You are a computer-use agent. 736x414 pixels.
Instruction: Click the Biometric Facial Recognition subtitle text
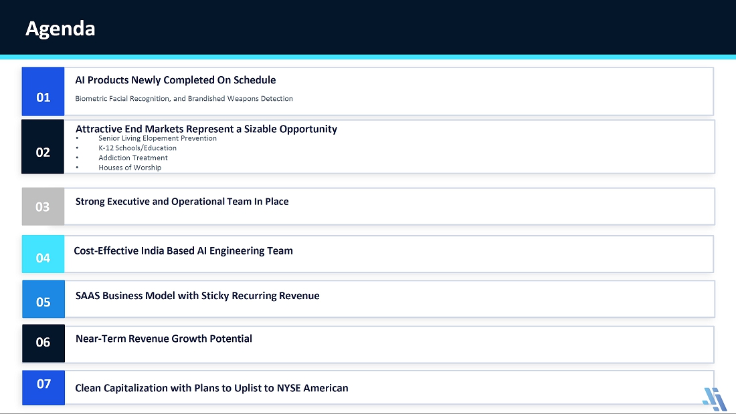[184, 98]
